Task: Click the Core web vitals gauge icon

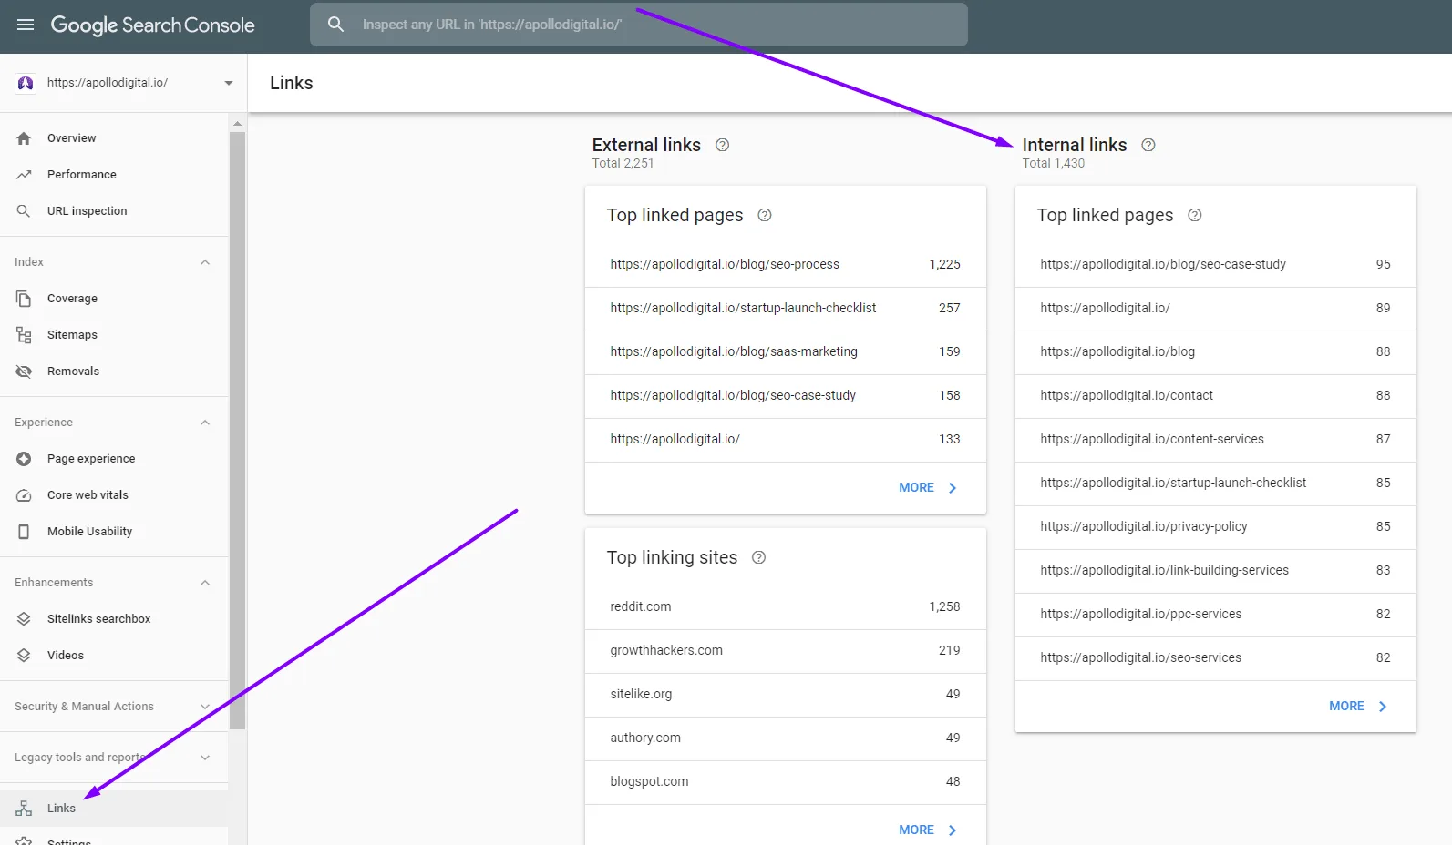Action: point(24,495)
